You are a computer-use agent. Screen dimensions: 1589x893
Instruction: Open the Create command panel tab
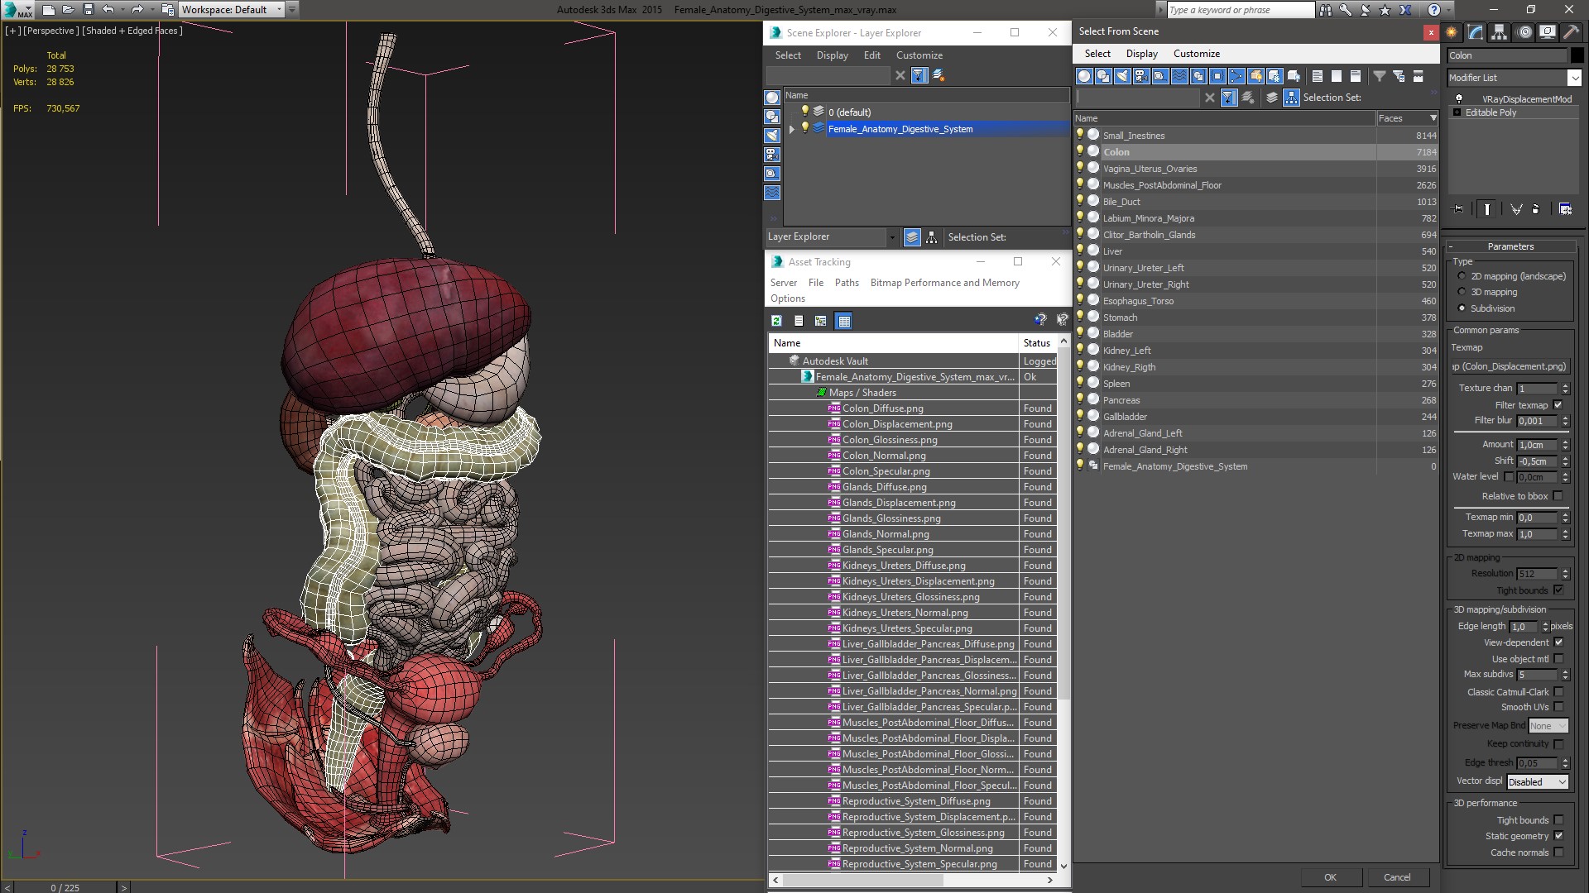click(x=1452, y=32)
